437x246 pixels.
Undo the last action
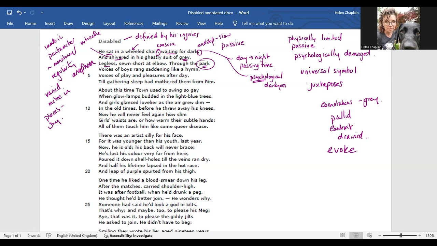[19, 13]
